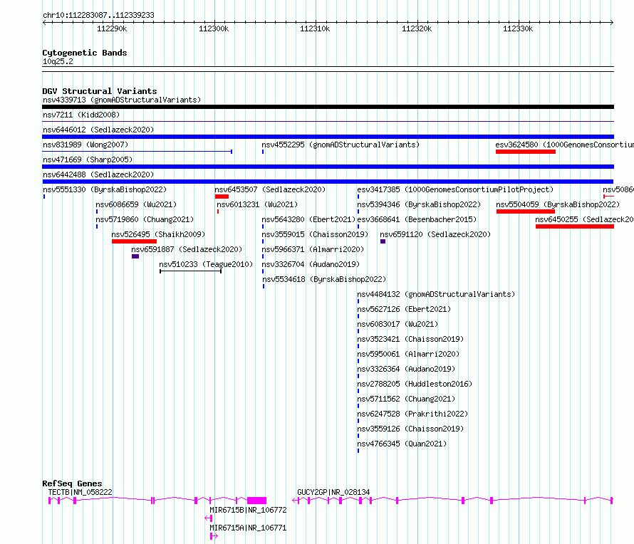The height and width of the screenshot is (544, 634).
Task: Click the blue nsv831989 (Wong2007) span line
Action: point(137,152)
